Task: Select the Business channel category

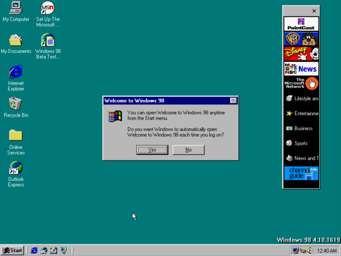Action: [301, 128]
